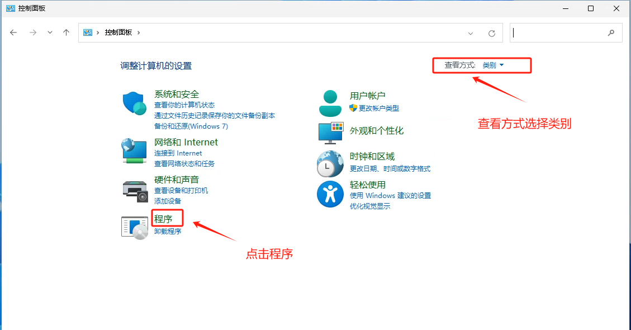Screen dimensions: 631x330
Task: Click the Control Panel search box
Action: (x=559, y=33)
